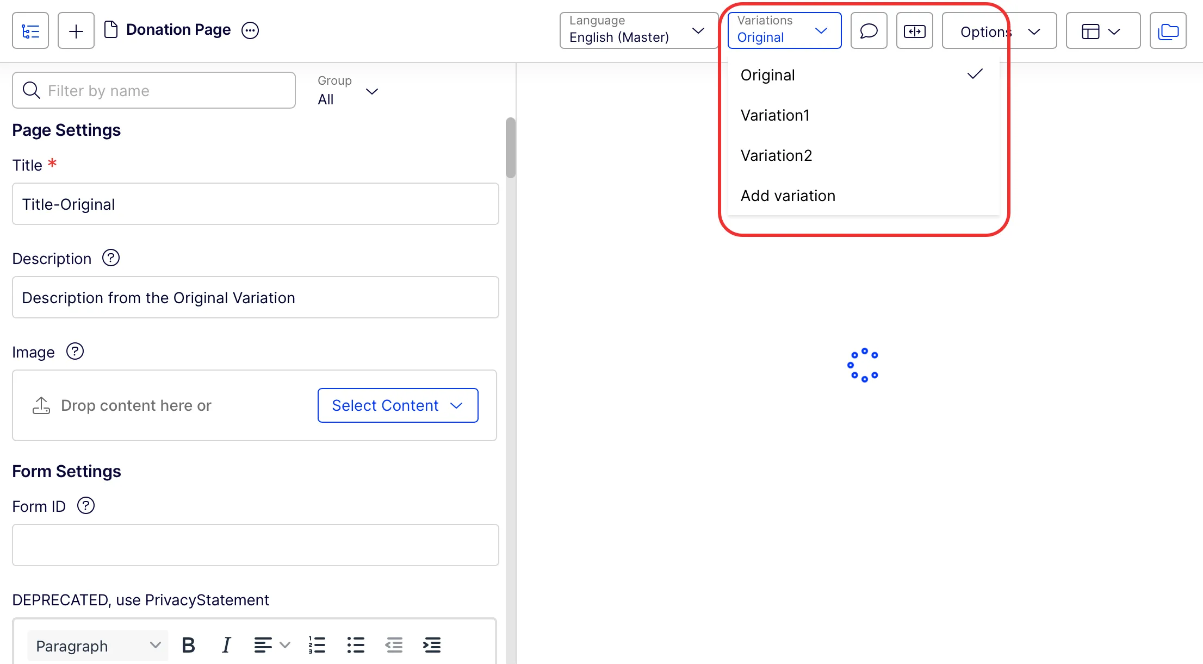
Task: Toggle italic formatting in editor
Action: click(x=226, y=645)
